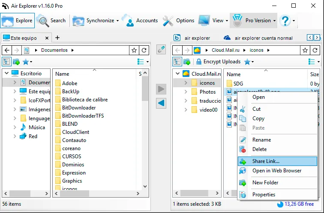Toggle Encrypt Uploads

pos(218,62)
